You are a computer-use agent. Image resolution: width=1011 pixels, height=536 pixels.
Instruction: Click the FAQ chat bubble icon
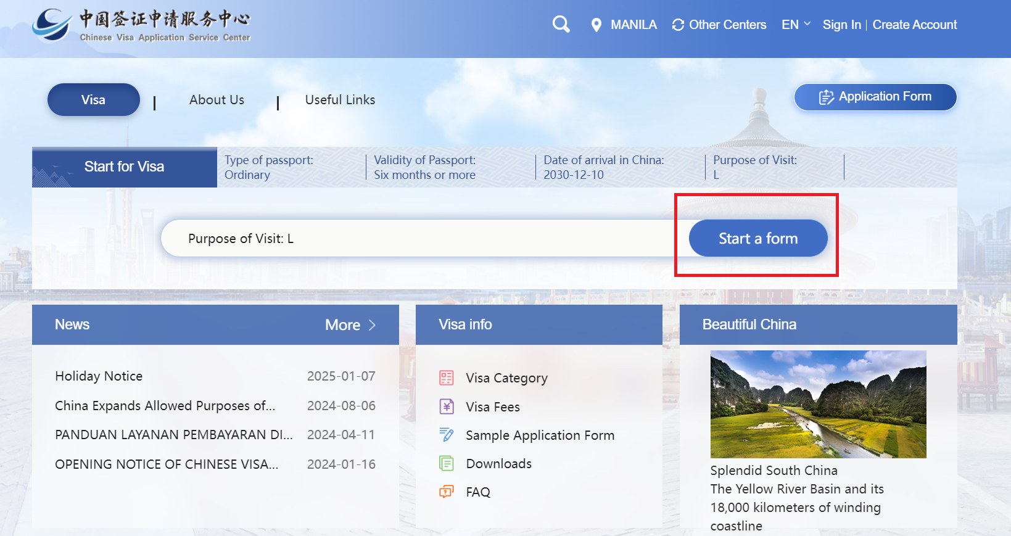[446, 492]
